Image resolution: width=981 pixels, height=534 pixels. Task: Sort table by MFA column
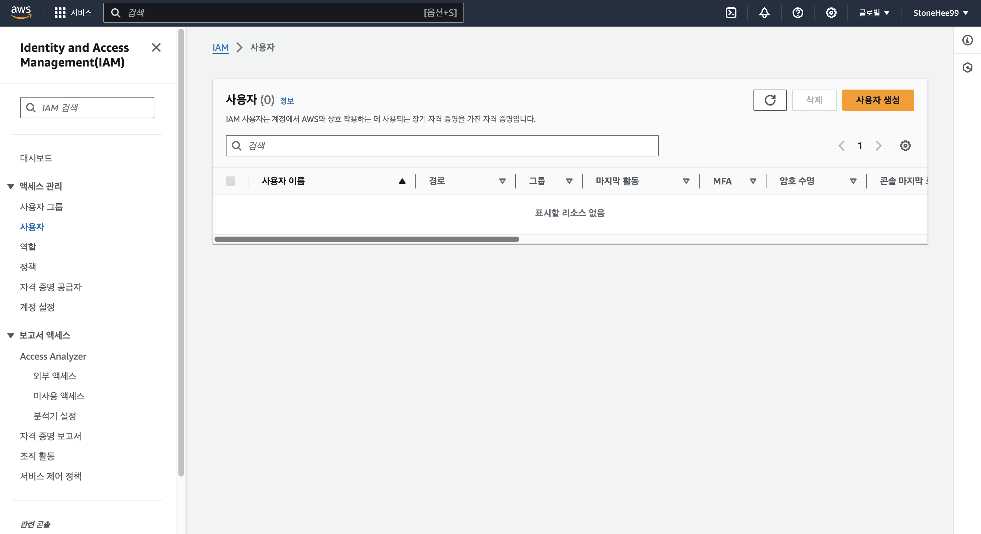[x=753, y=181]
